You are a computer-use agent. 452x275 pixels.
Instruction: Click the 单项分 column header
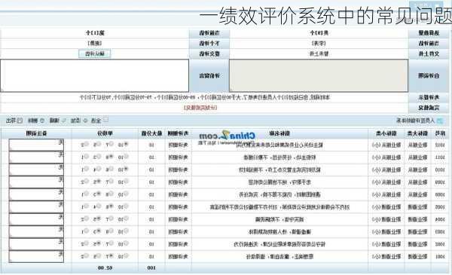105,133
